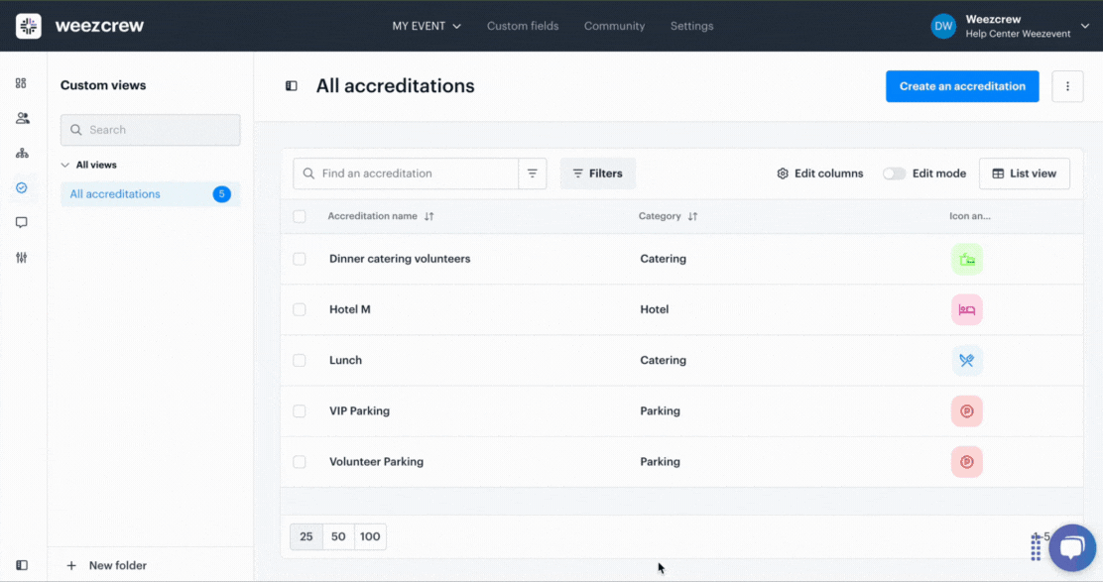This screenshot has height=582, width=1103.
Task: Open the people icon in left sidebar
Action: click(x=22, y=118)
